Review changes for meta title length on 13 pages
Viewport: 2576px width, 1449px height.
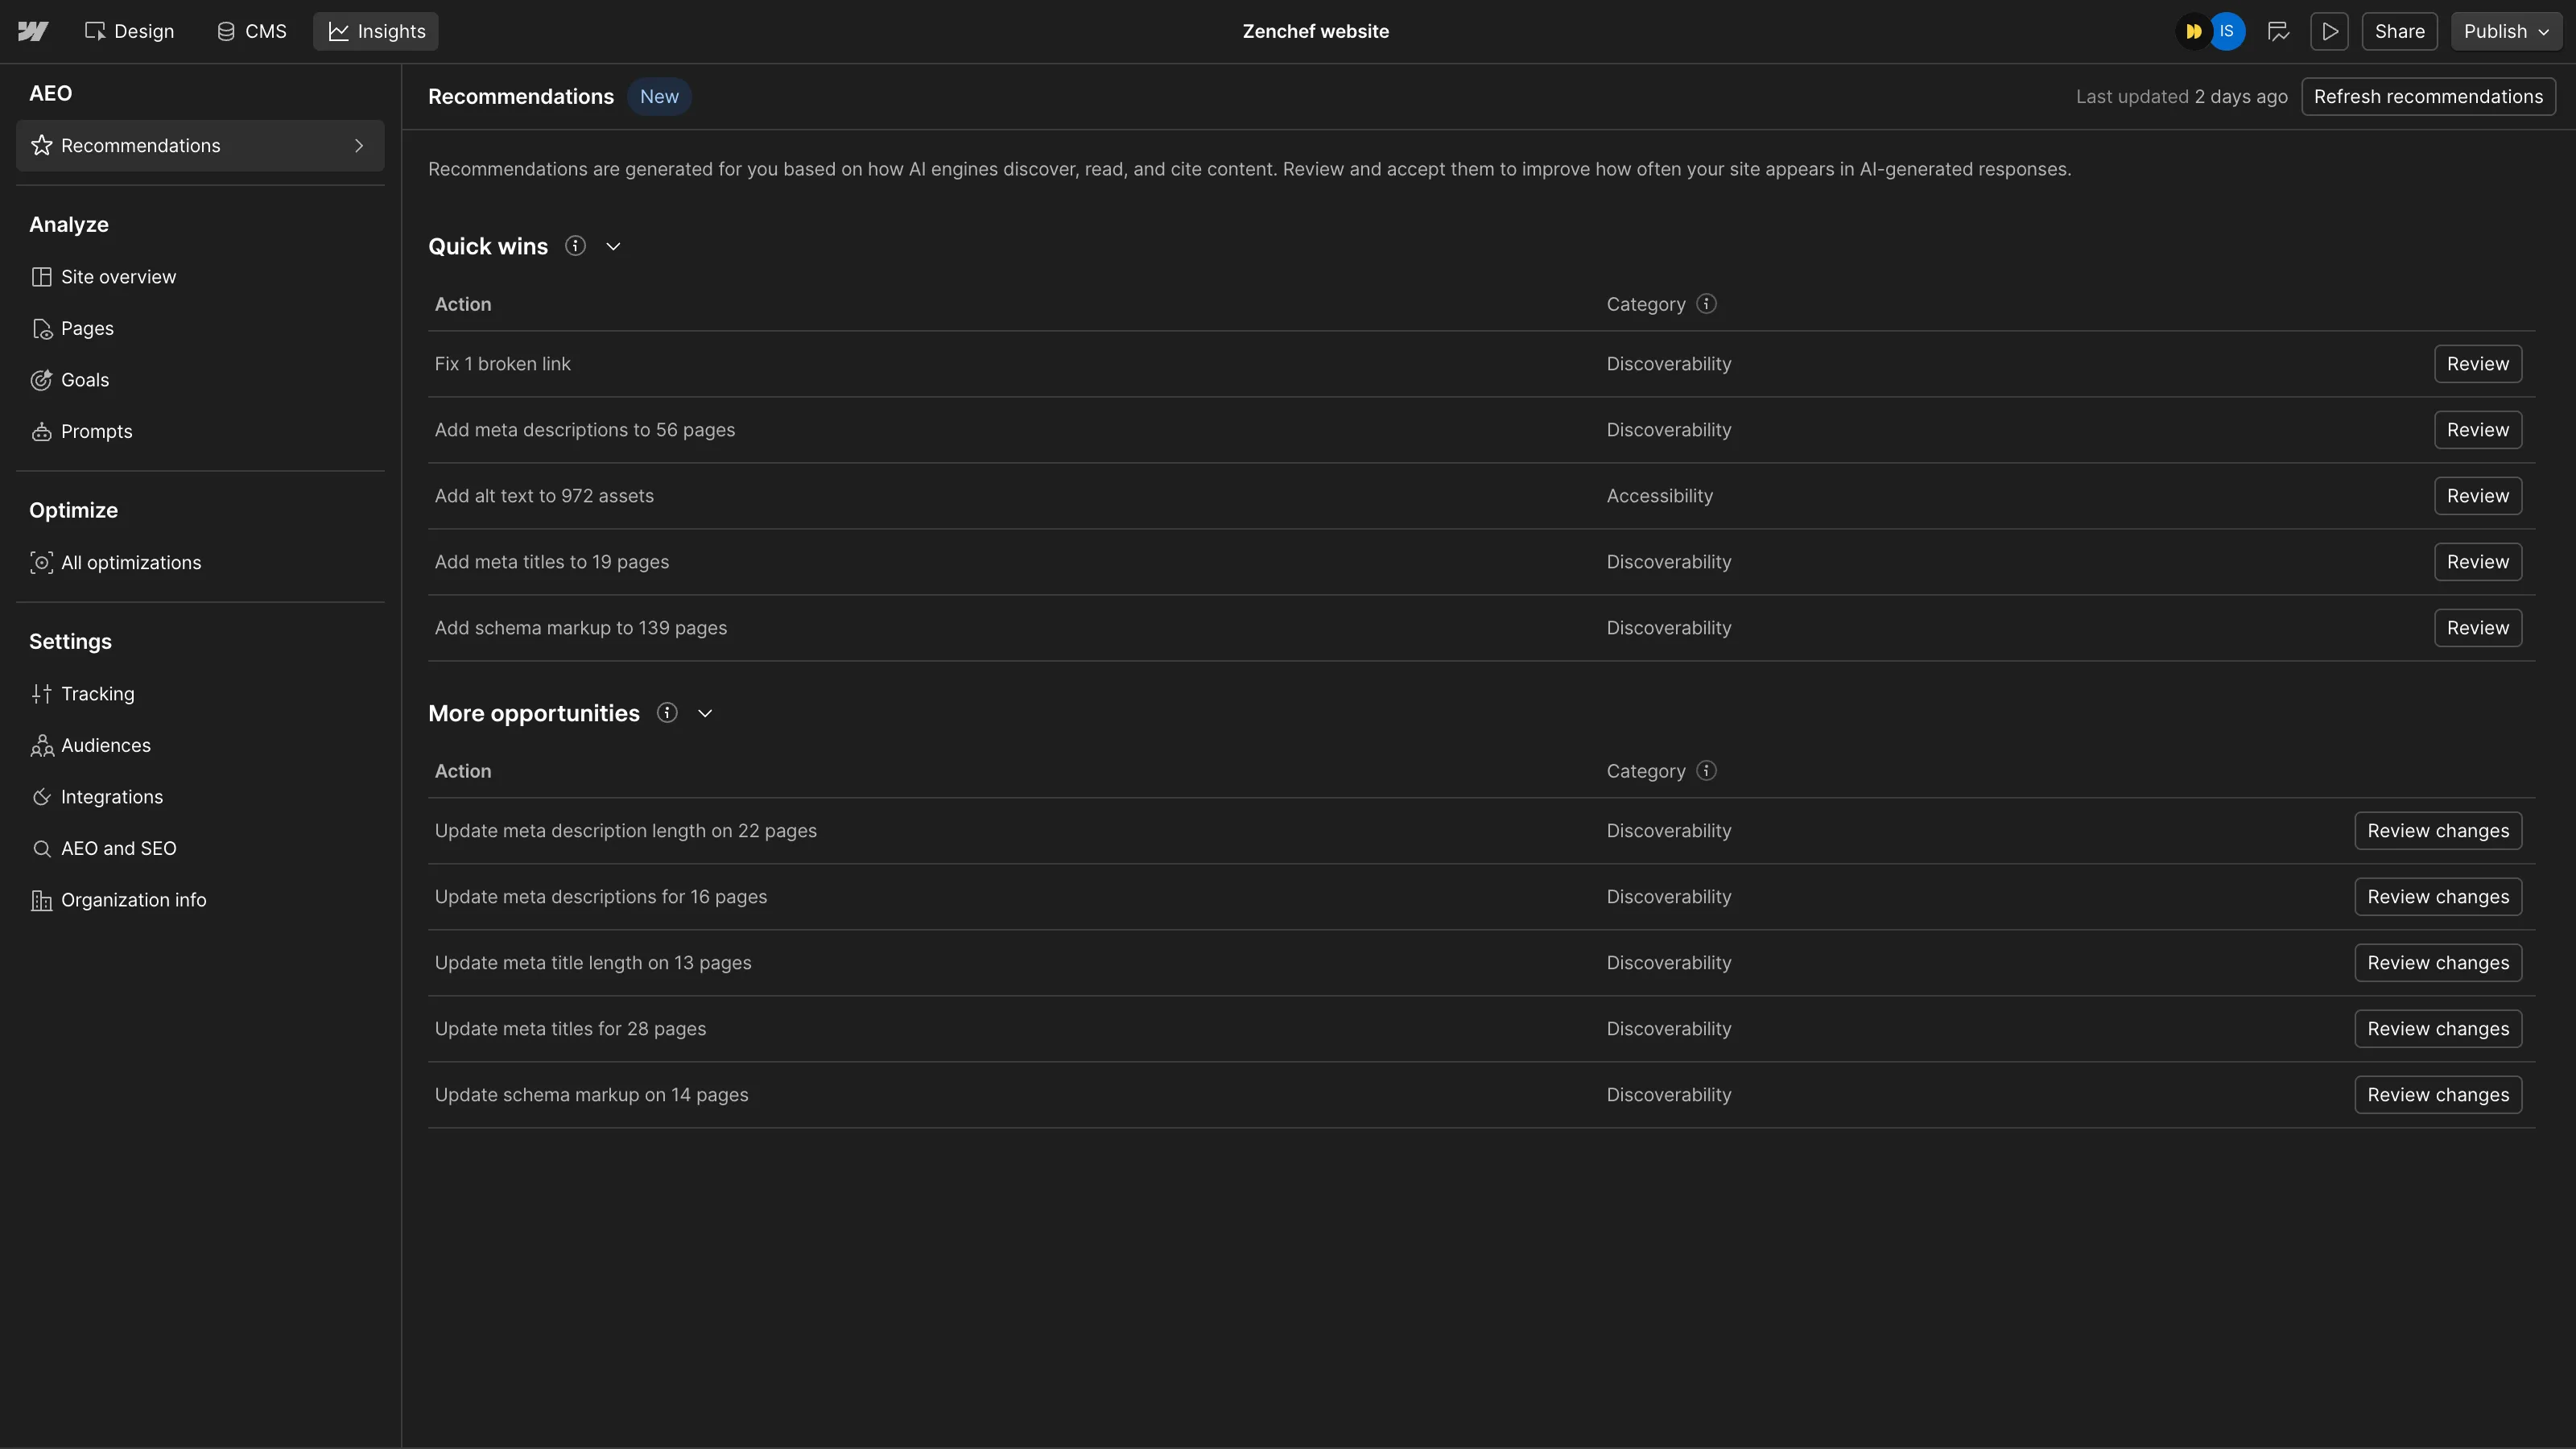(2438, 963)
